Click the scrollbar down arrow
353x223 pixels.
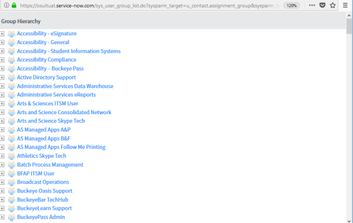349,221
